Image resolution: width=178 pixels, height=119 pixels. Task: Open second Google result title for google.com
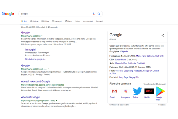coord(25,65)
